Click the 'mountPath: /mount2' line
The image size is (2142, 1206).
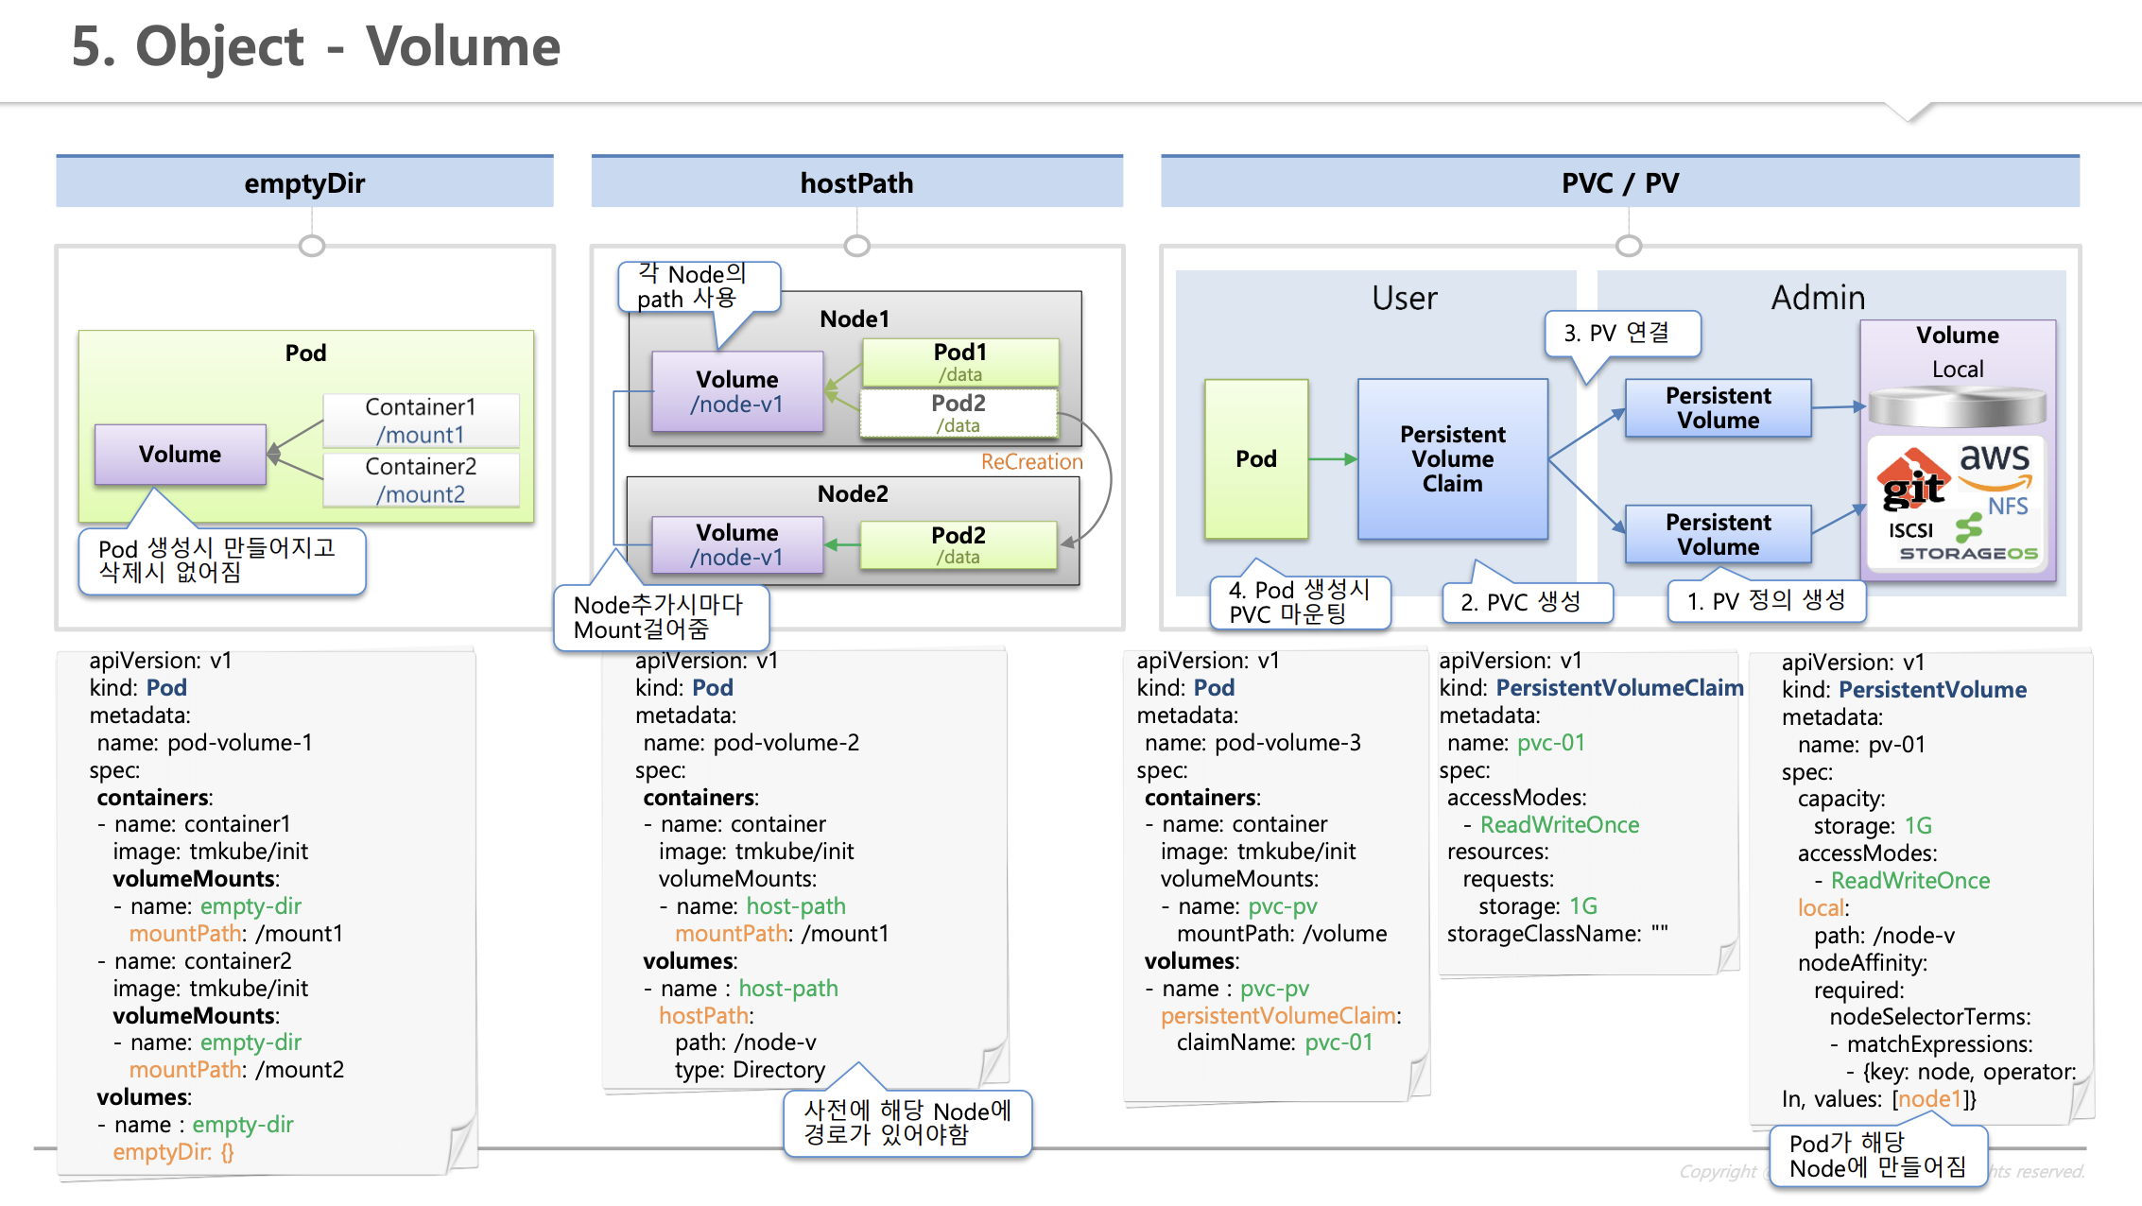tap(236, 1070)
